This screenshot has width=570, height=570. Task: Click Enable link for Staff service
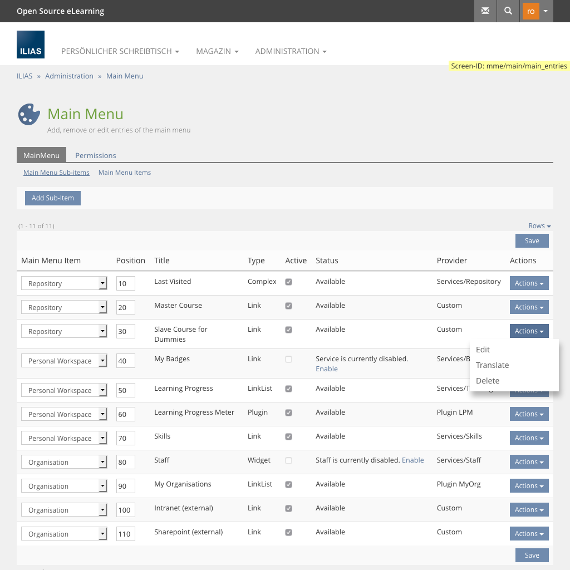click(x=412, y=460)
